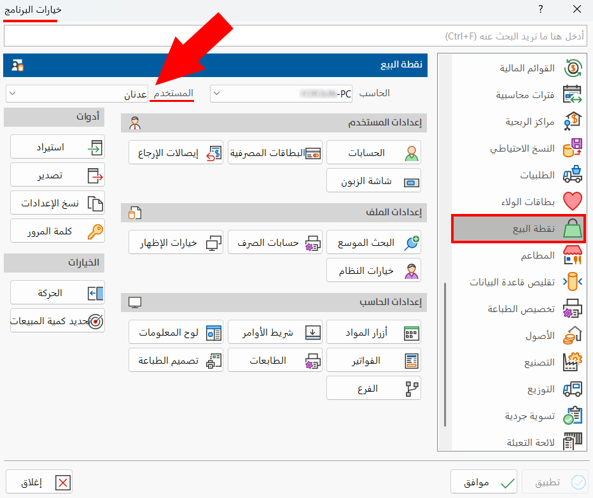
Task: Open خيارات النظام system options
Action: tap(373, 270)
